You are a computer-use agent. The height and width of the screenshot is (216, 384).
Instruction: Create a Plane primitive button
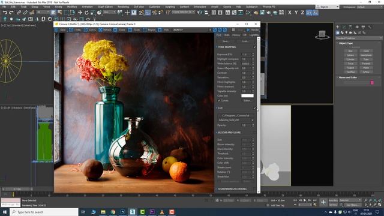point(366,68)
